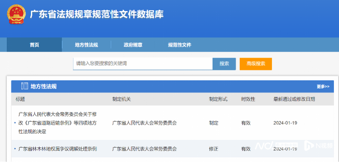Open 广东省林木林地权属争议调解处理条例 entry
The width and height of the screenshot is (339, 162).
click(x=58, y=149)
